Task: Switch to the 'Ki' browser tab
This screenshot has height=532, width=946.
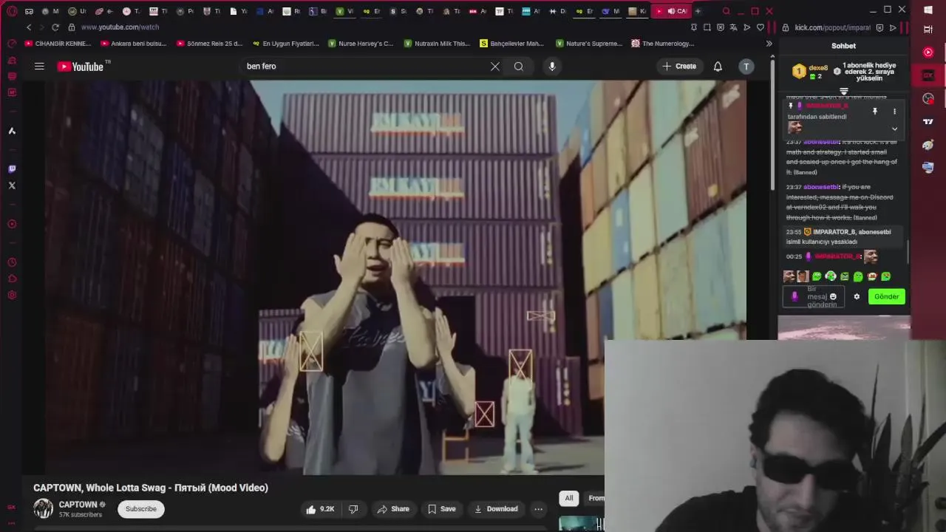Action: click(638, 11)
